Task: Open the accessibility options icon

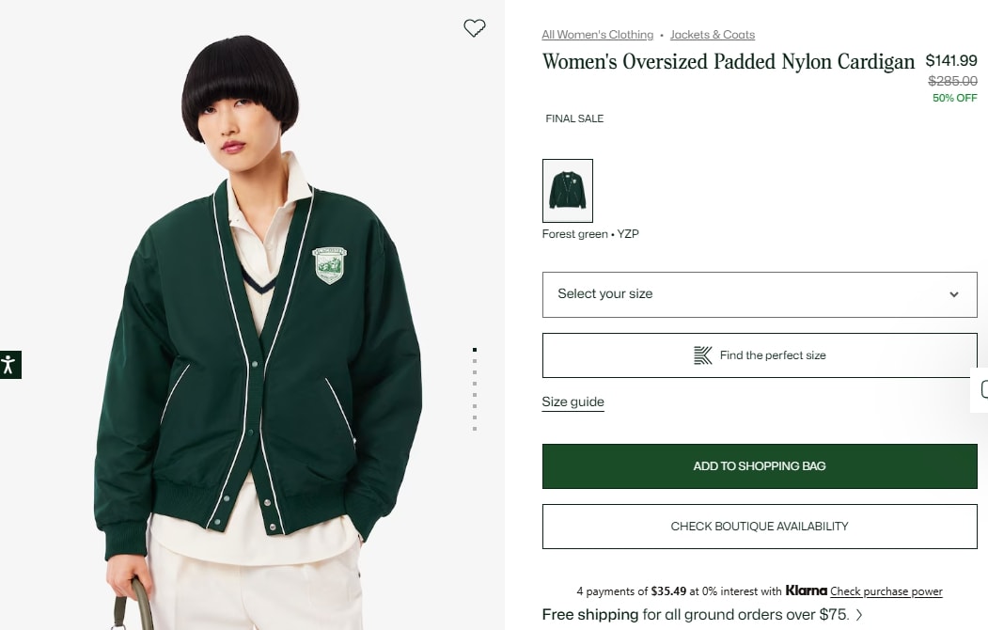Action: [x=10, y=365]
